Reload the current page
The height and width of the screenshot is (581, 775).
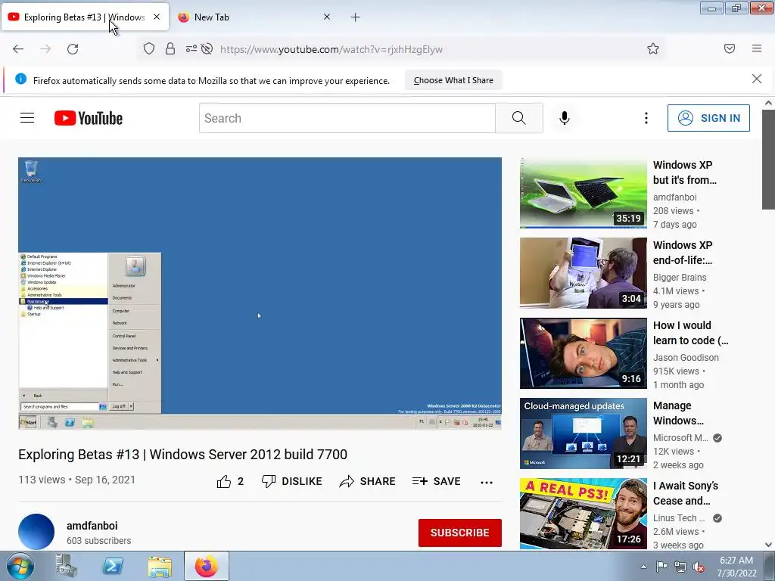73,49
